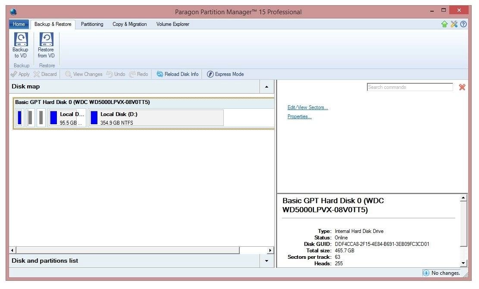
Task: Click the disk map horizontal scrollbar thumb
Action: pos(128,251)
